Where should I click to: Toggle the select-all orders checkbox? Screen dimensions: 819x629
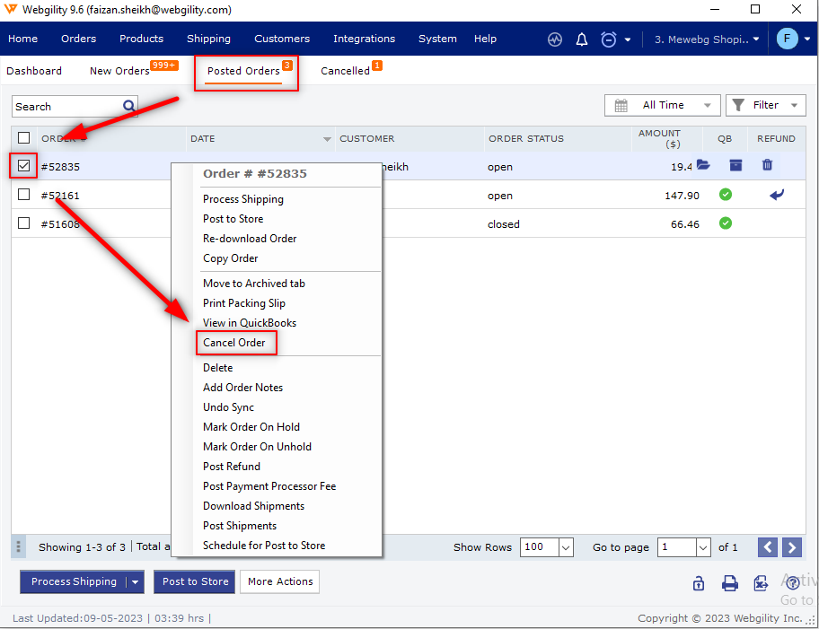[23, 138]
